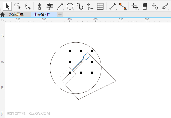Select the Freehand Pick tool

[17, 6]
